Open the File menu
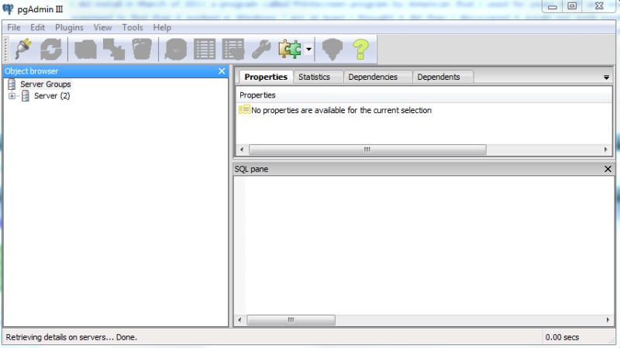Screen dimensions: 620x348 tap(13, 27)
